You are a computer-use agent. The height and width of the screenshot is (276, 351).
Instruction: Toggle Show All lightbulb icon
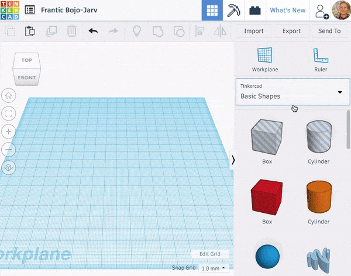(x=137, y=31)
